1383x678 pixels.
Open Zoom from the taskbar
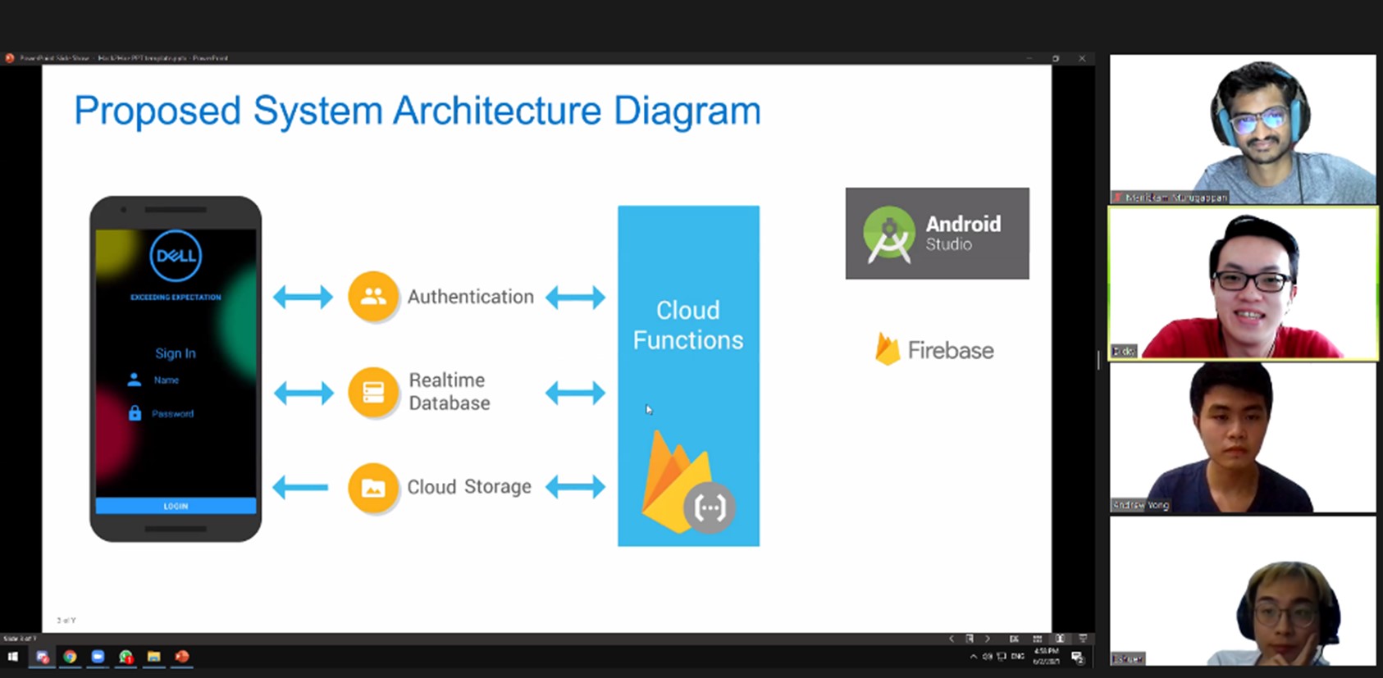point(98,657)
